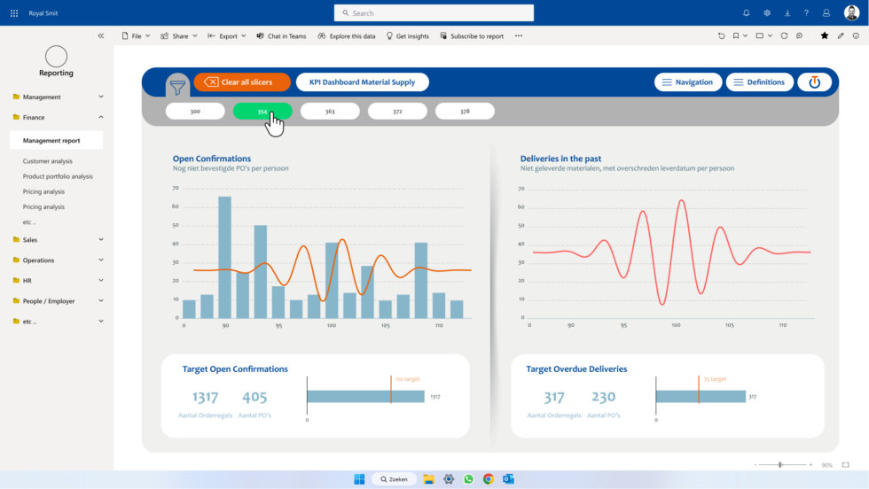This screenshot has height=489, width=869.
Task: Favorite this report with the star icon
Action: click(825, 36)
